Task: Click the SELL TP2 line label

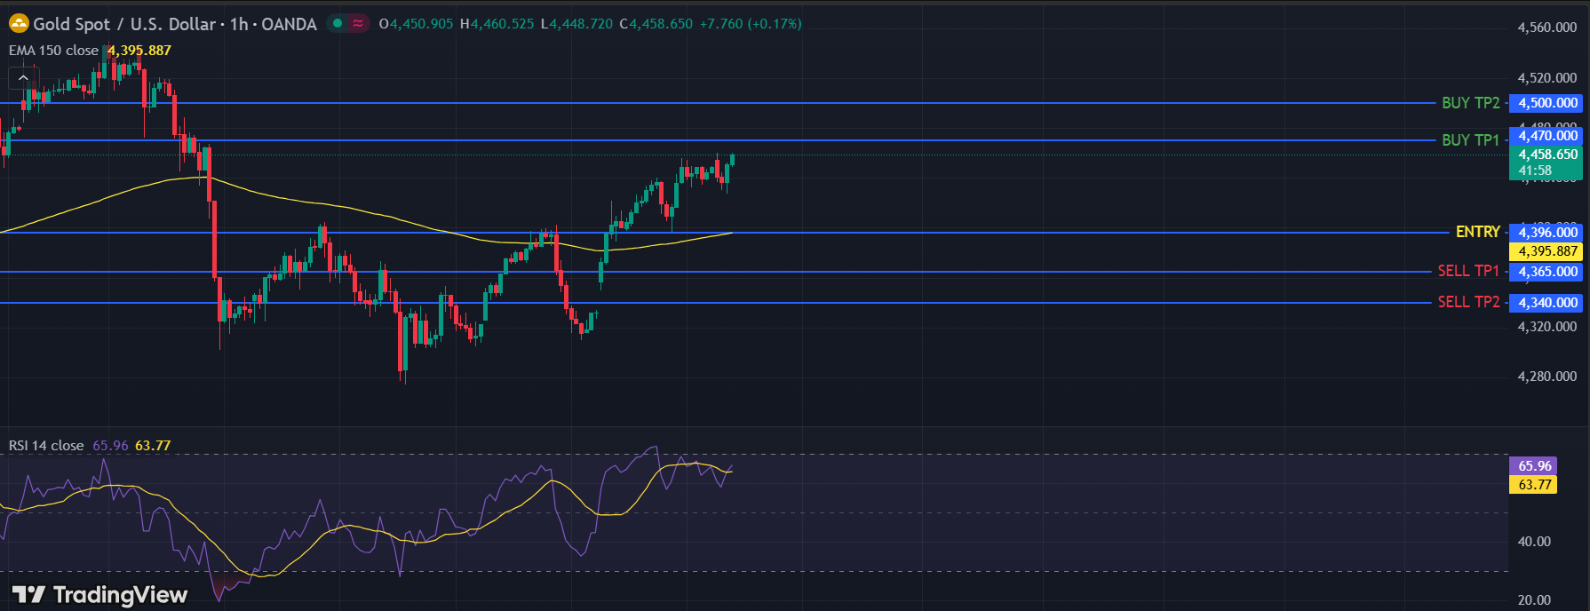Action: pyautogui.click(x=1467, y=302)
